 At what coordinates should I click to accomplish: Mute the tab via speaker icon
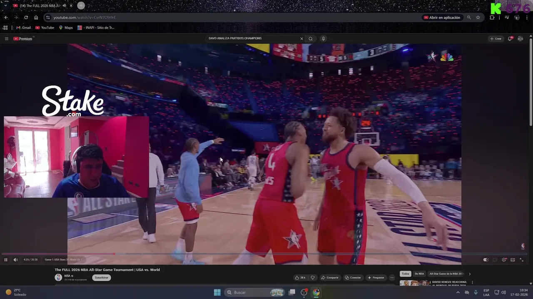click(x=64, y=6)
